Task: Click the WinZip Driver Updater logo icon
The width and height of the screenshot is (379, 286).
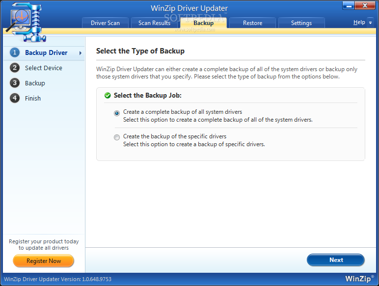Action: tap(27, 23)
